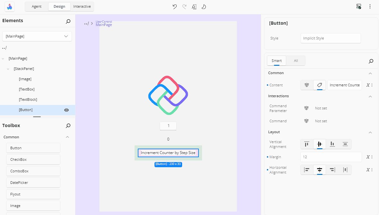The image size is (379, 215).
Task: Open the [MainPage] dropdown in Elements panel
Action: point(37,36)
